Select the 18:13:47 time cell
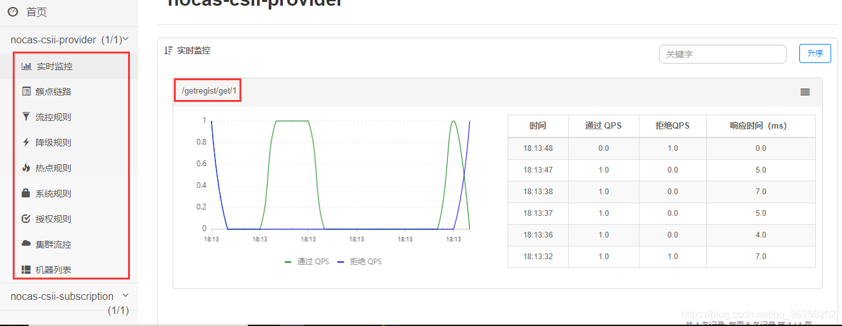842x326 pixels. point(538,170)
